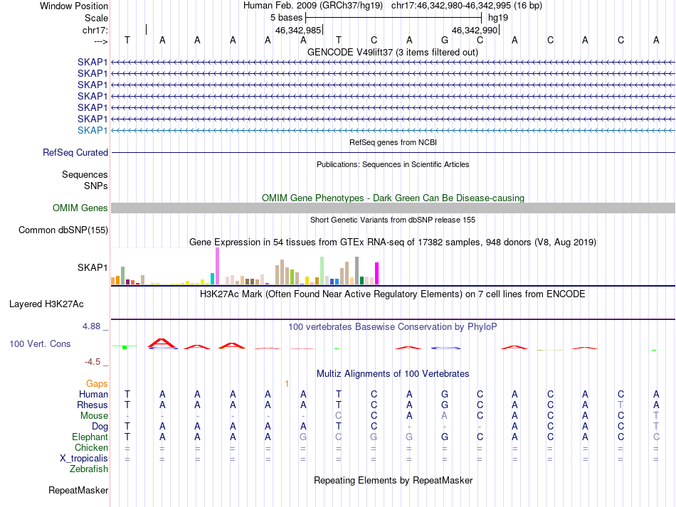Click the 5 bases scale text

coord(286,18)
